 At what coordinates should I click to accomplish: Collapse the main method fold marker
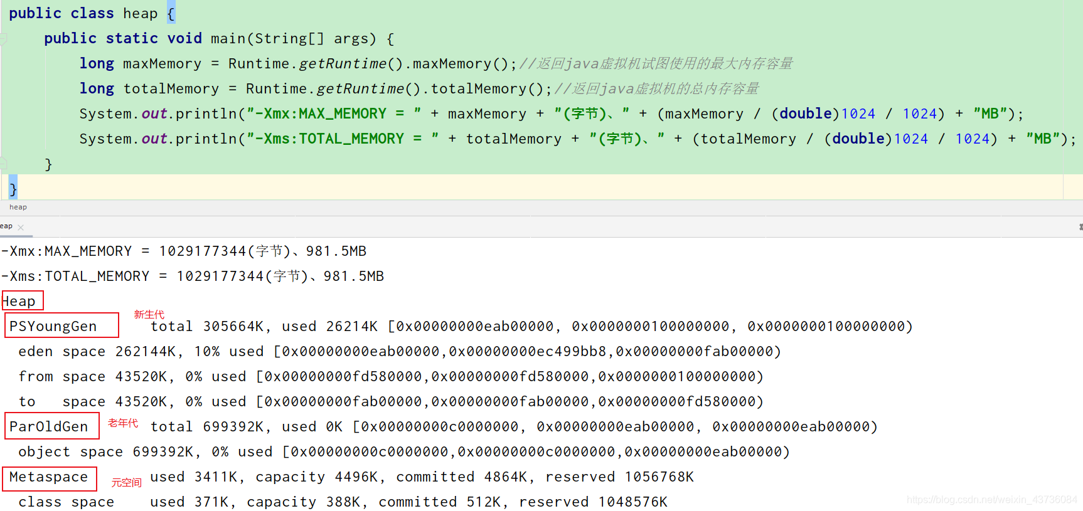(3, 39)
